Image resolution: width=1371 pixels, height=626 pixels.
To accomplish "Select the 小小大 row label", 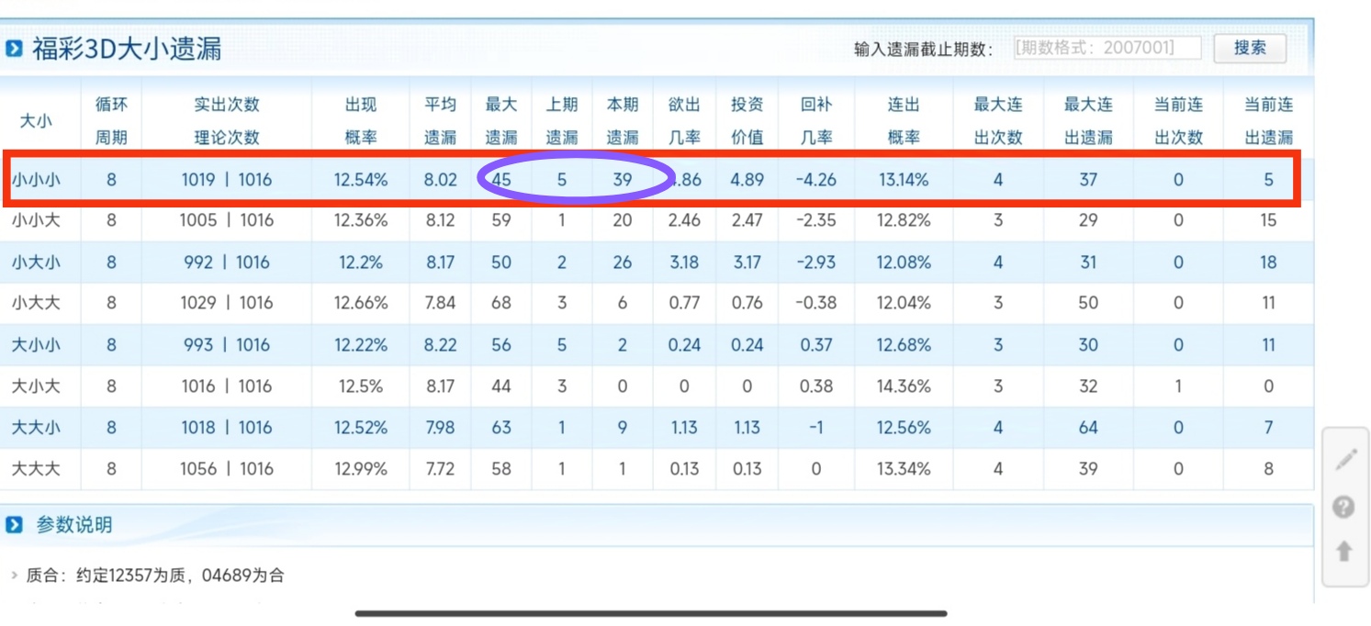I will [x=35, y=221].
